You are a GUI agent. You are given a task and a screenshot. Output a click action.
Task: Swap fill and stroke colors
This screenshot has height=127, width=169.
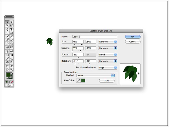[12, 73]
